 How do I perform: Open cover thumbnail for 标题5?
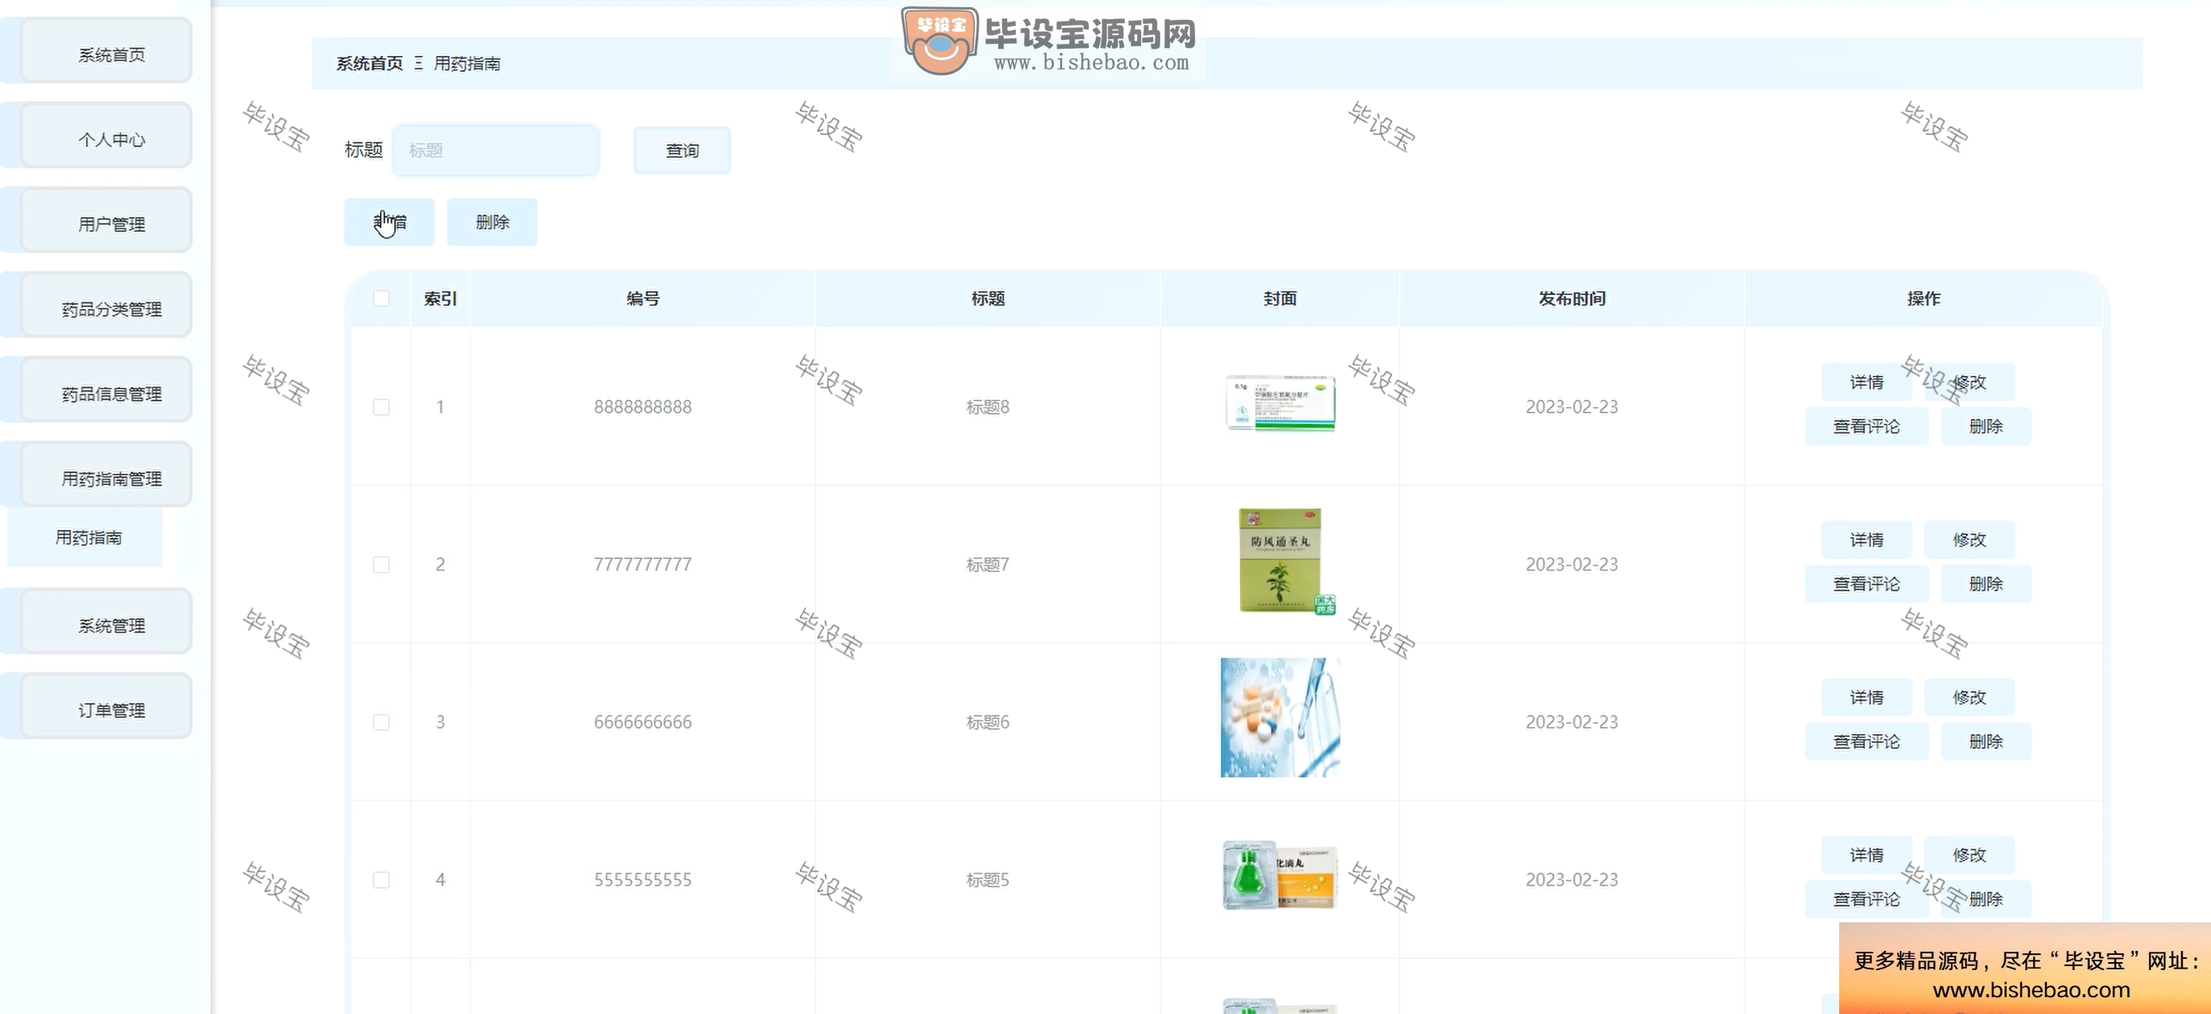pyautogui.click(x=1280, y=874)
